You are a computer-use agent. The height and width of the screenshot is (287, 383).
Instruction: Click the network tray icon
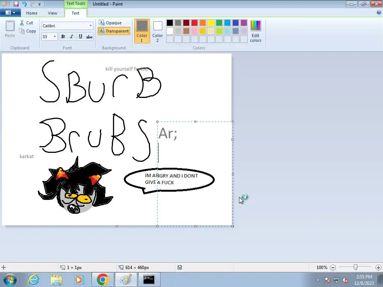click(x=336, y=280)
